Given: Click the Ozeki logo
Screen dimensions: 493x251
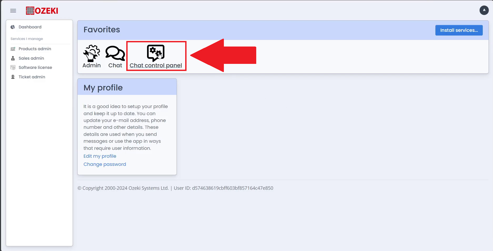Looking at the screenshot, I should click(x=42, y=11).
